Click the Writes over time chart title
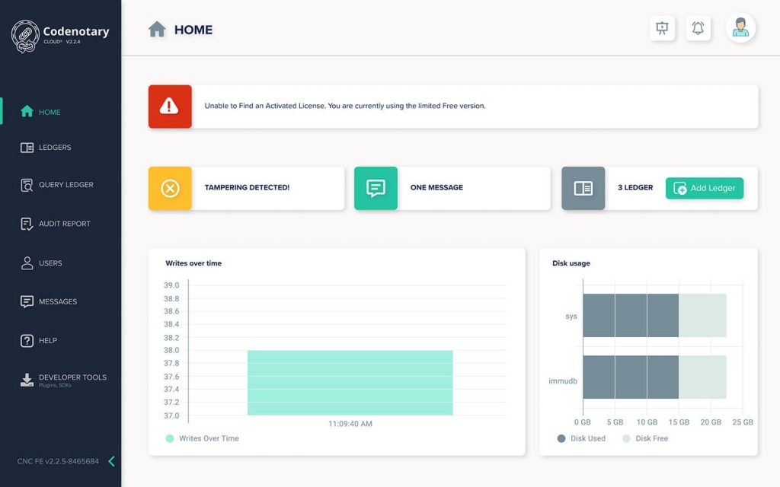The image size is (780, 487). [193, 263]
